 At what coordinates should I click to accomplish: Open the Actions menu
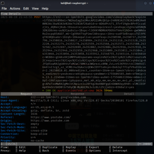[15, 9]
